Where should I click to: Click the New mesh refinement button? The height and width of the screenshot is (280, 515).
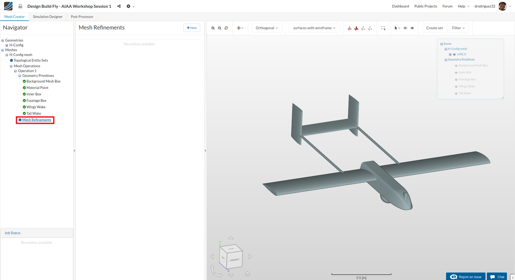pyautogui.click(x=192, y=28)
